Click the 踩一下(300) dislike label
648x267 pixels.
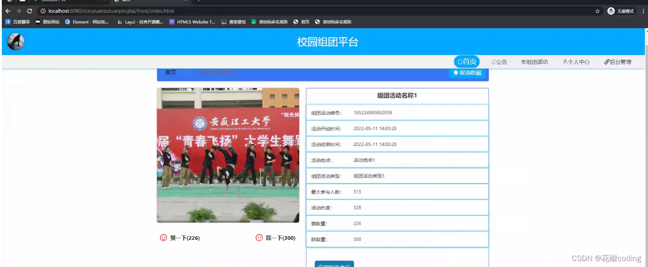(281, 238)
